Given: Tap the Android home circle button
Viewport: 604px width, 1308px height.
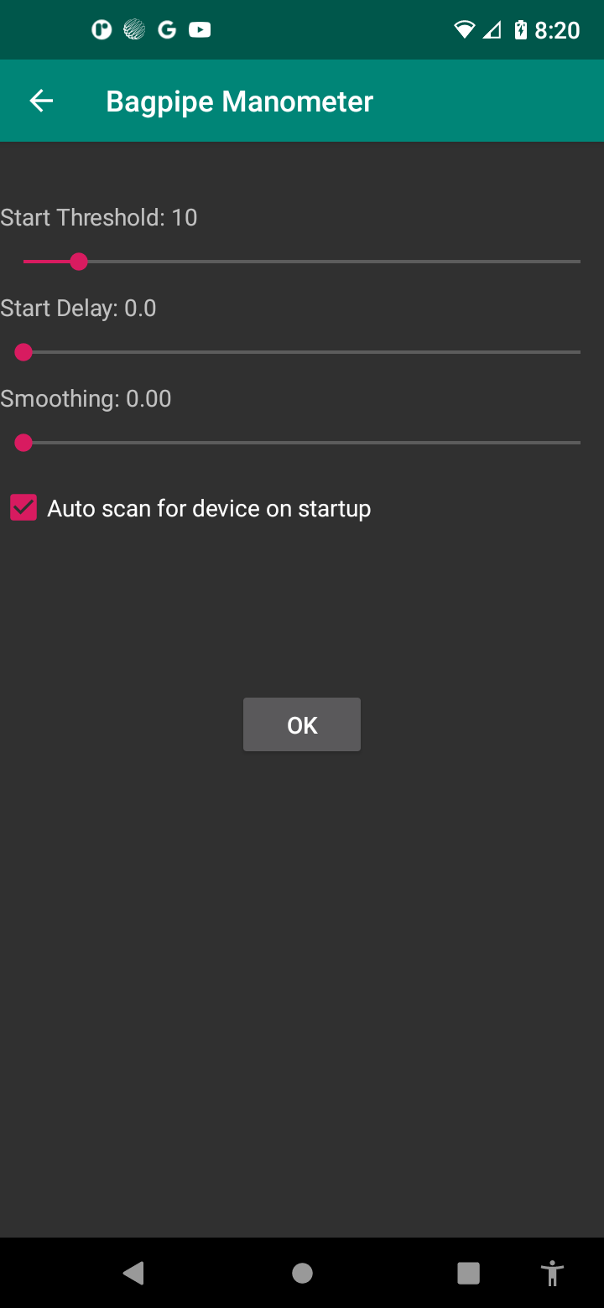Looking at the screenshot, I should (x=302, y=1273).
